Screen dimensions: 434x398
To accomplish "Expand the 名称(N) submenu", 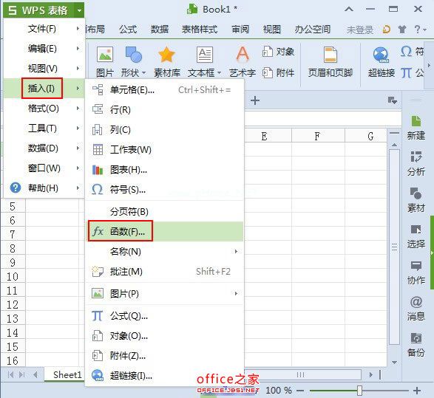I will tap(236, 251).
